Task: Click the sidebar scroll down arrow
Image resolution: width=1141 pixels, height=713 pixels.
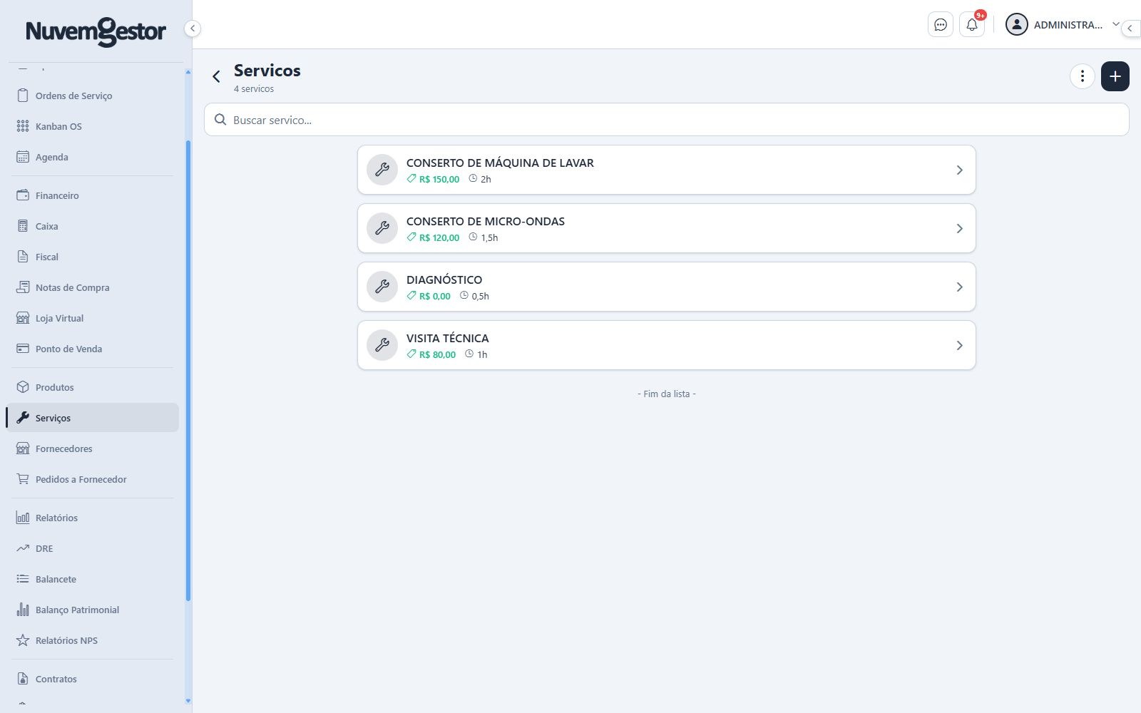Action: coord(188,701)
